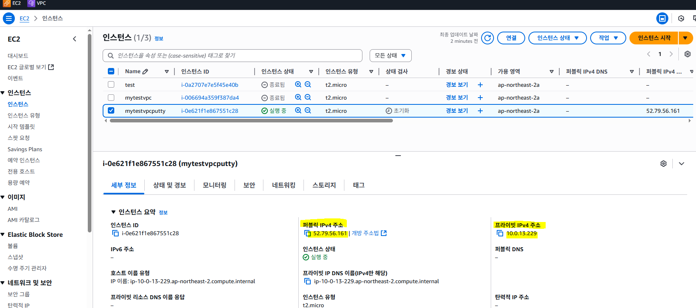Open the hamburger navigation menu

[9, 18]
